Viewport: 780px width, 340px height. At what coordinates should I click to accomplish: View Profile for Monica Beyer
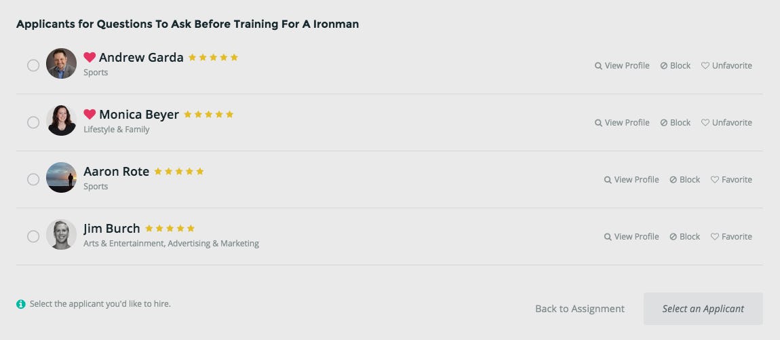(x=622, y=123)
